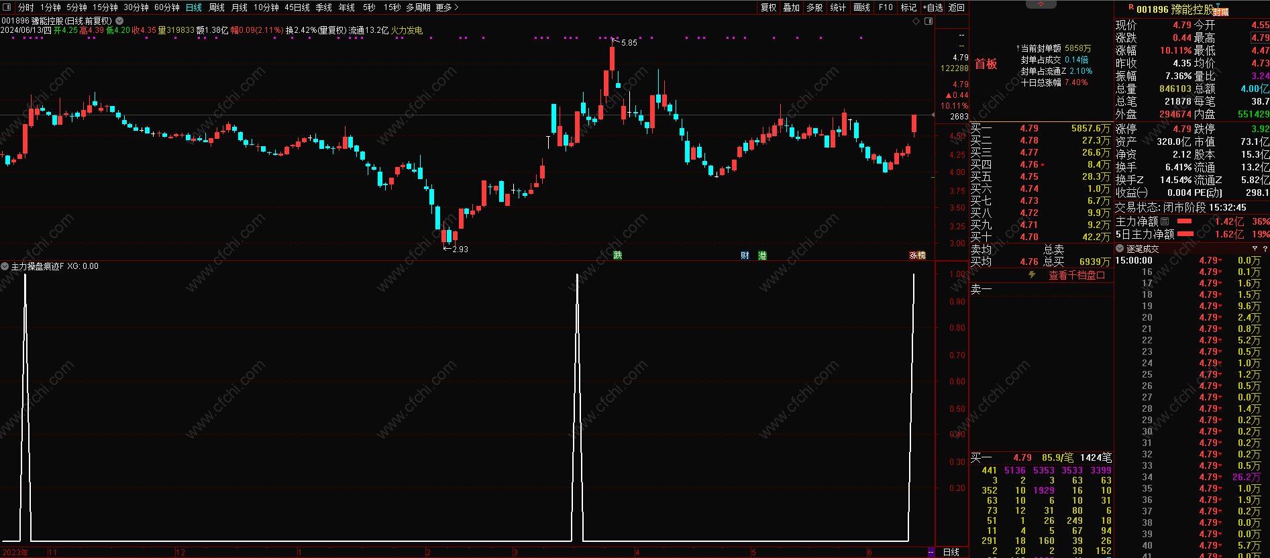Select the 30分钟 period
This screenshot has height=558, width=1270.
point(136,7)
